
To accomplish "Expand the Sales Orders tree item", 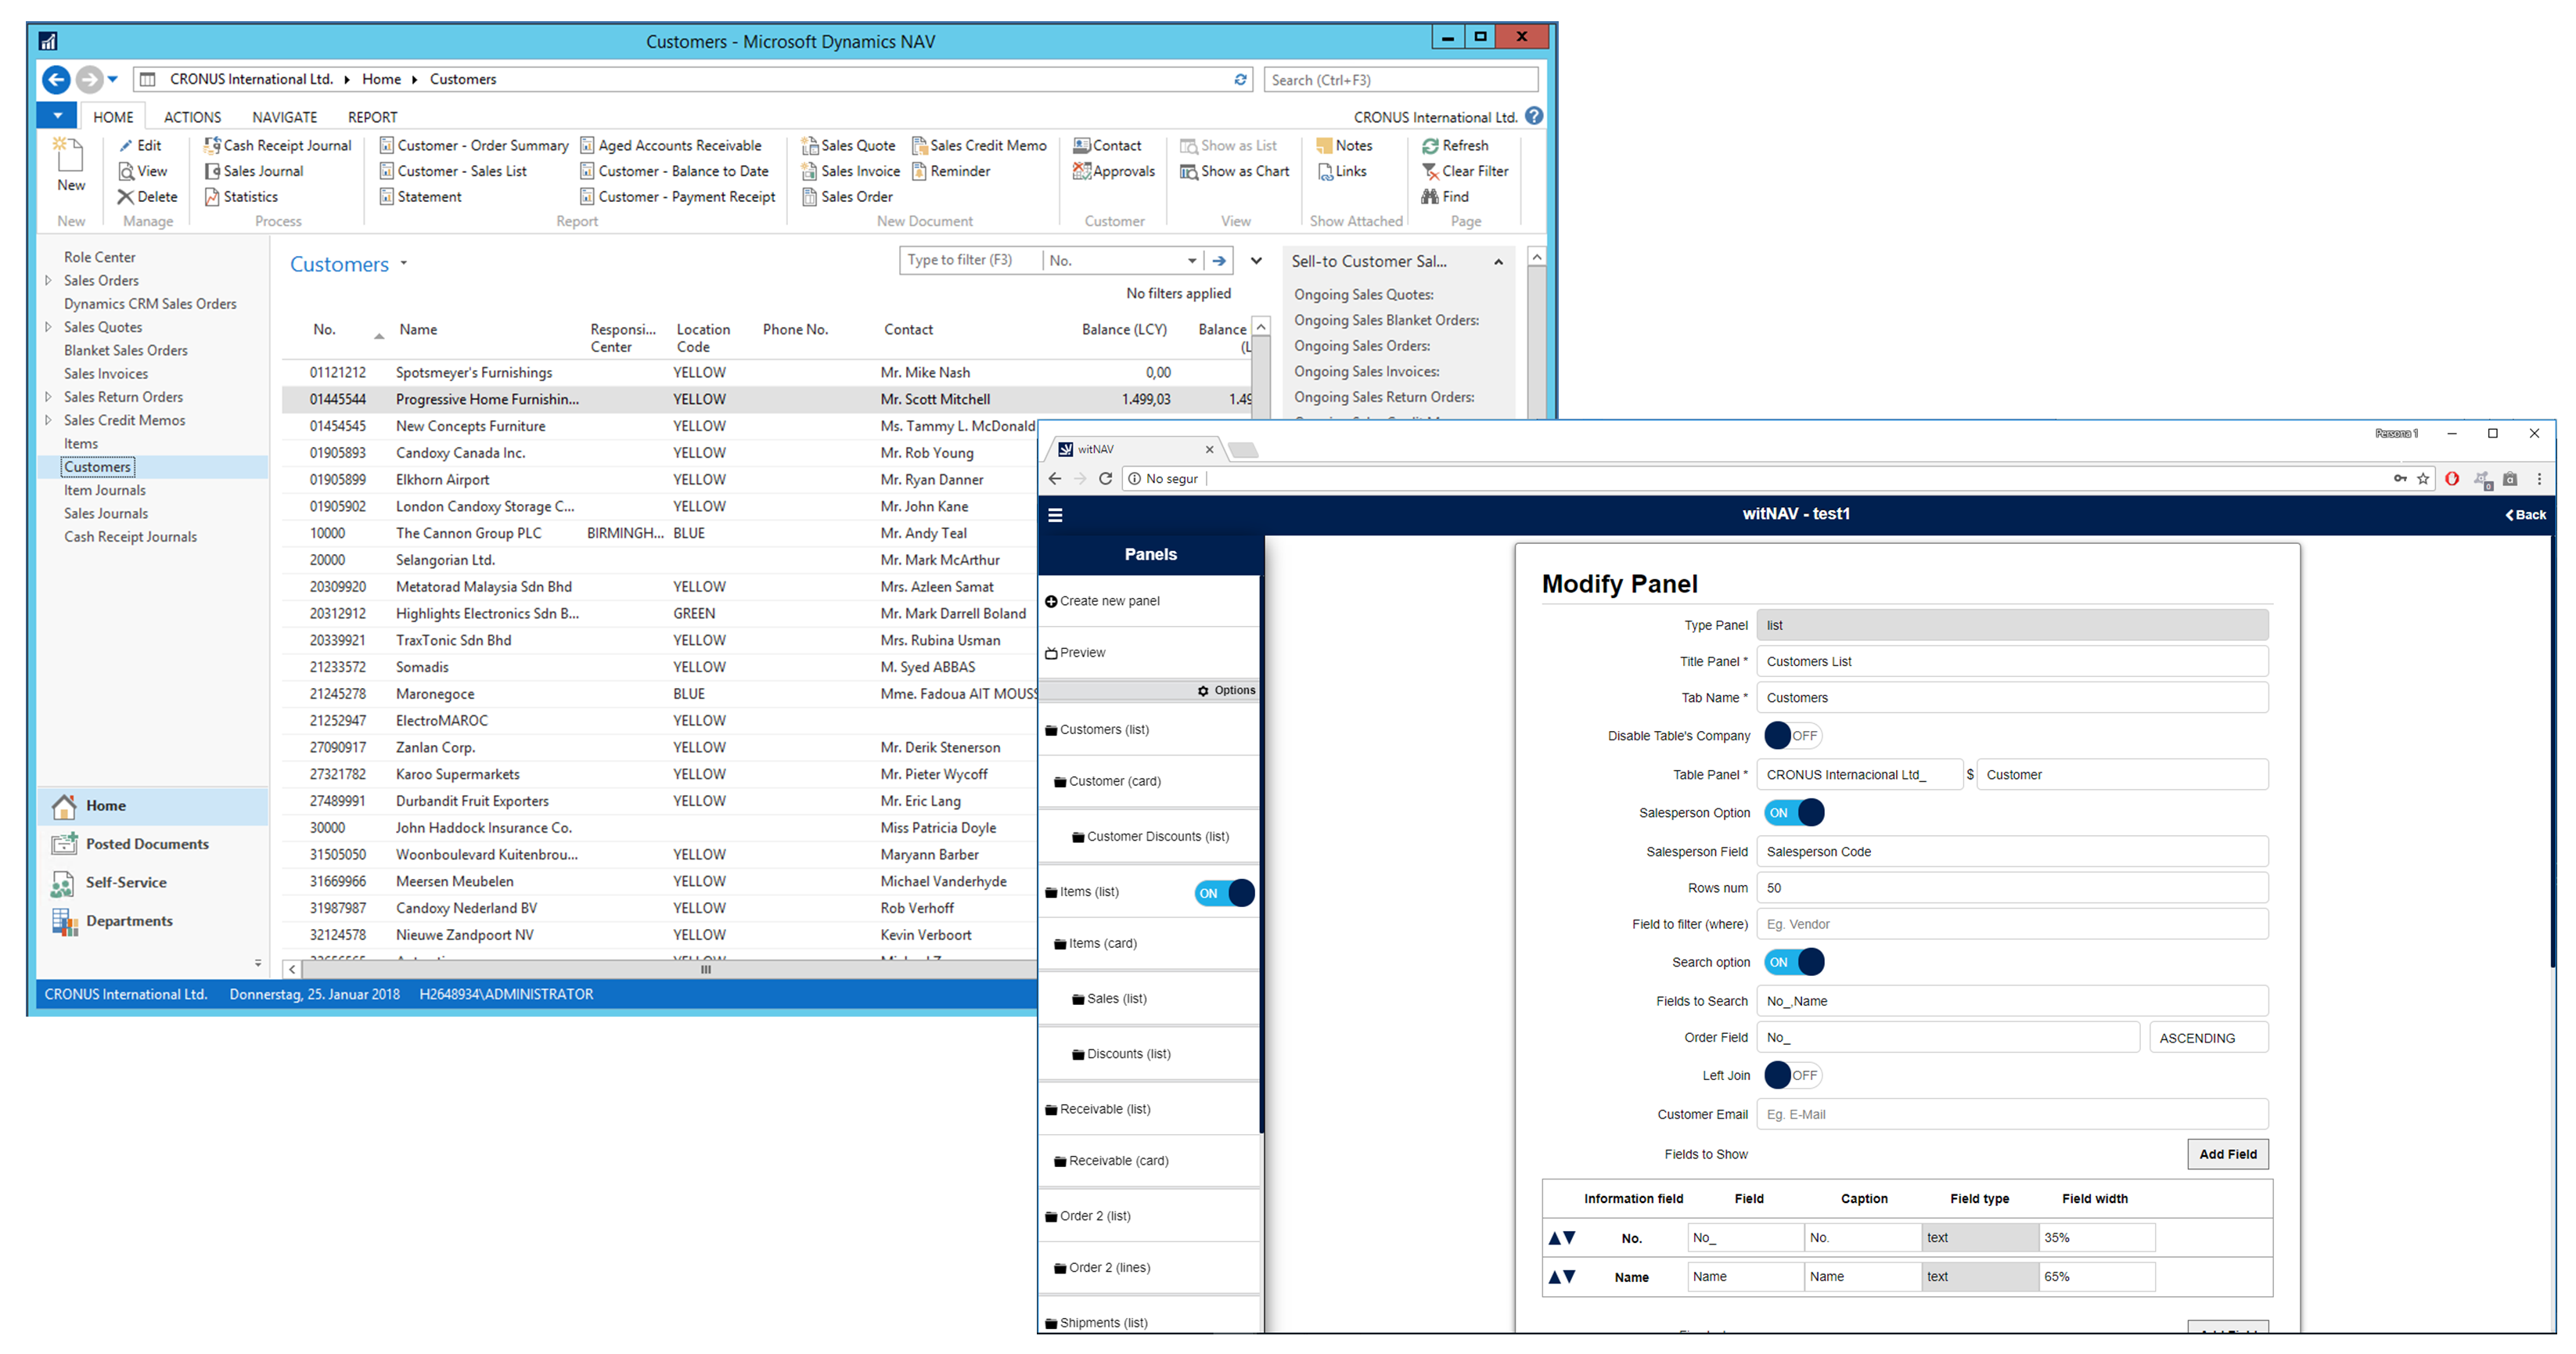I will point(48,280).
